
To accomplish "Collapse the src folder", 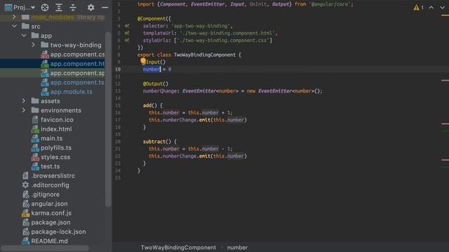I will (x=14, y=27).
